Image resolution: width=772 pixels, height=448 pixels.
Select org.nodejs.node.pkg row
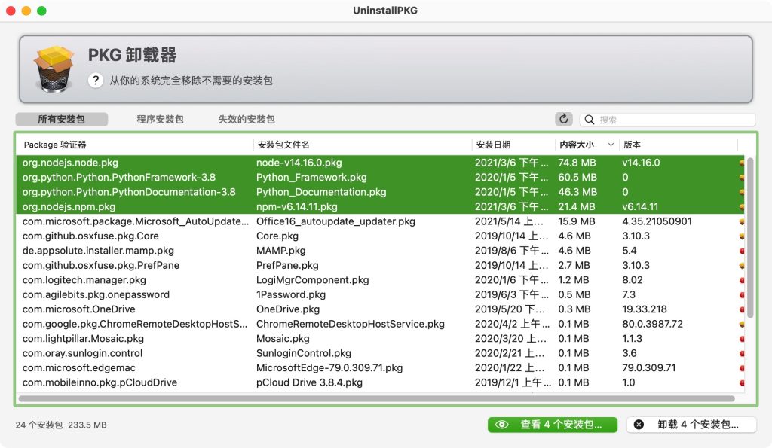pyautogui.click(x=380, y=163)
